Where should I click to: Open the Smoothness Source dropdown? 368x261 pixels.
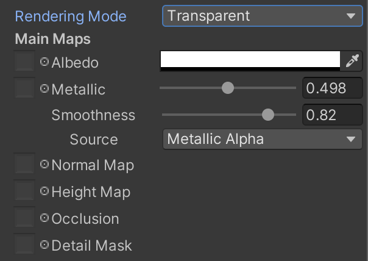263,139
